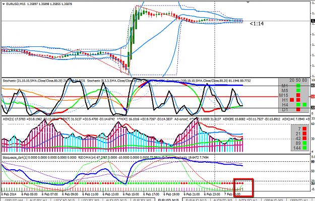Switch to the GBPUSD,H4 chart tab
Image resolution: width=315 pixels, height=201 pixels.
pyautogui.click(x=14, y=200)
